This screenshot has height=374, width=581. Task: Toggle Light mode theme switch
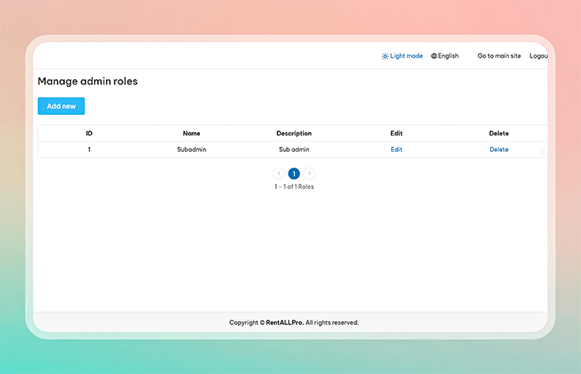[x=402, y=56]
